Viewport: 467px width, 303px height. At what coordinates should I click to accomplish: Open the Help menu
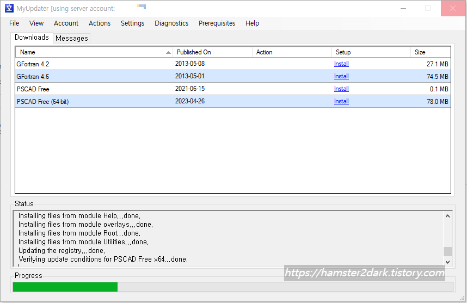(252, 23)
